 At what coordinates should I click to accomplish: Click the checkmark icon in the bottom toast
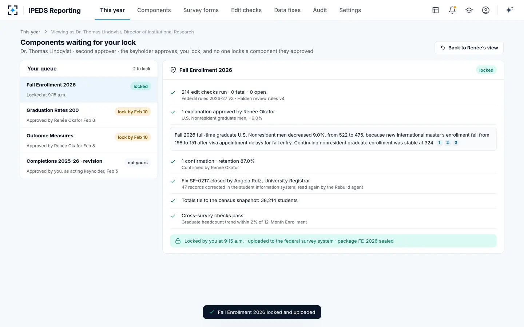(x=211, y=312)
